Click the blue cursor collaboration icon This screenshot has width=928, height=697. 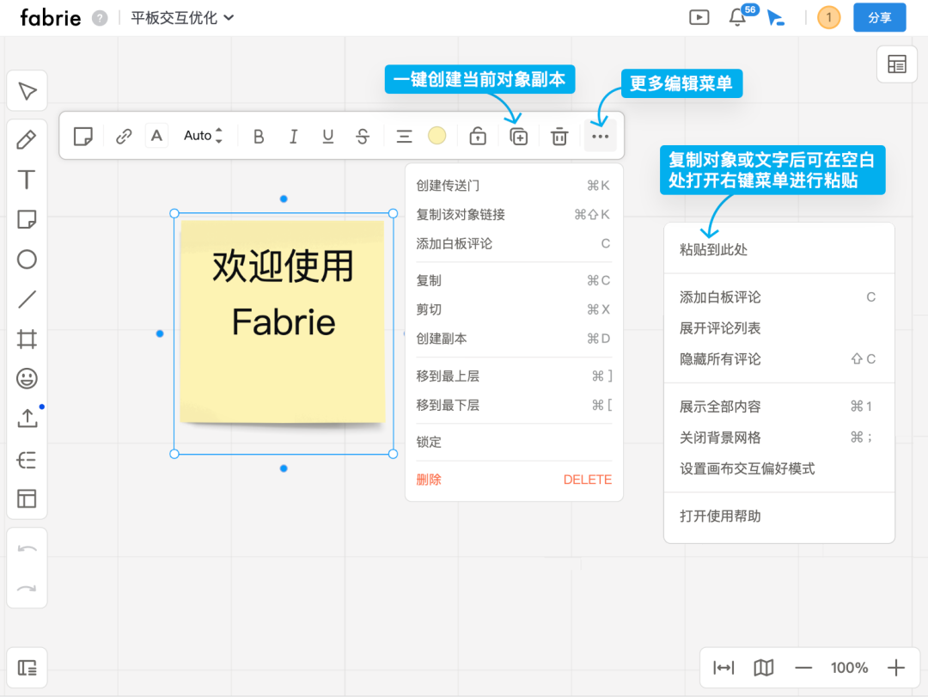coord(775,17)
